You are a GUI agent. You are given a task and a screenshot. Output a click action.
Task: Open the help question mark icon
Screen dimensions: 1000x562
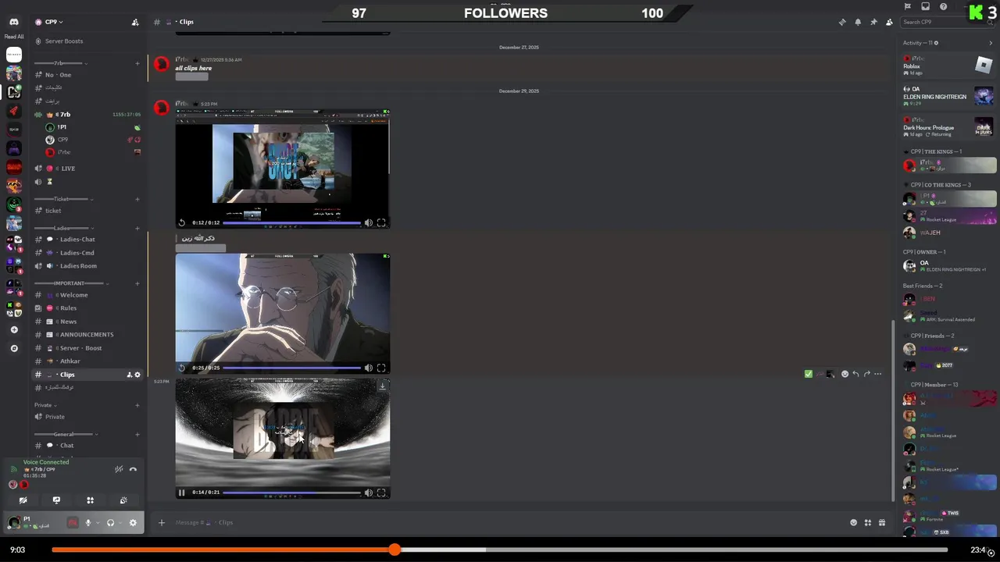pyautogui.click(x=943, y=6)
